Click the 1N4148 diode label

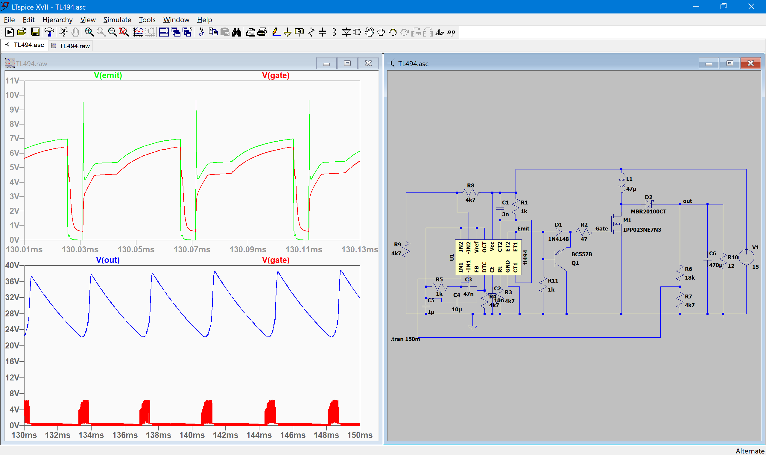tap(558, 239)
